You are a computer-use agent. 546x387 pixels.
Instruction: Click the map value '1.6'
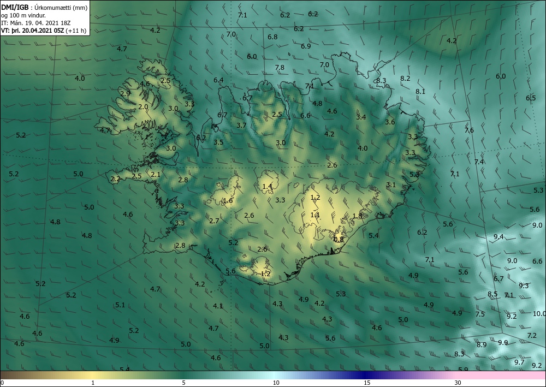coord(227,201)
